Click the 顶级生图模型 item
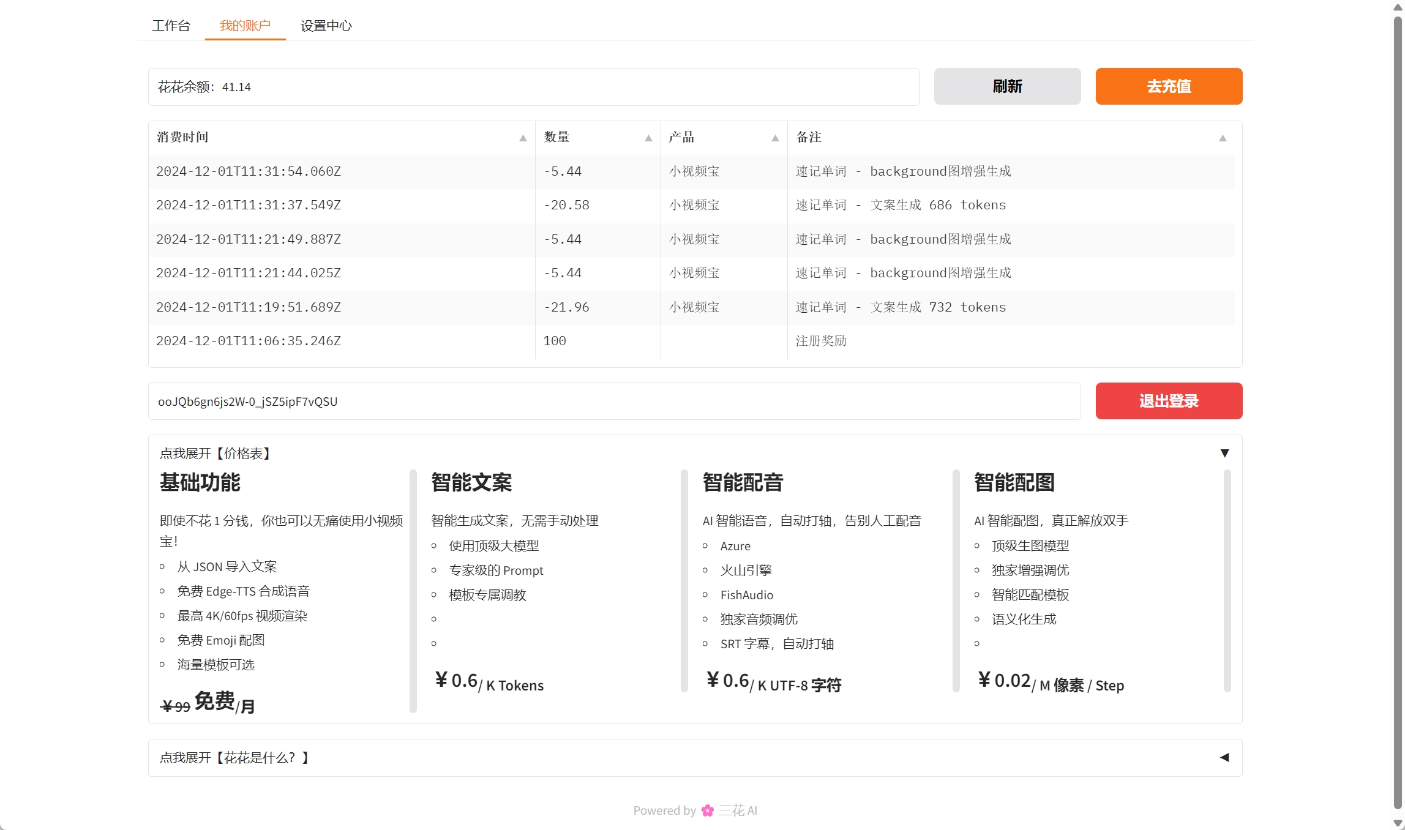 pos(1030,546)
